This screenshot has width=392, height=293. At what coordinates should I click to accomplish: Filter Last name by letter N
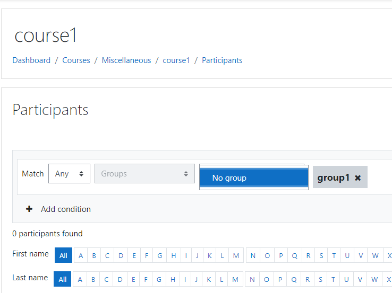click(252, 279)
